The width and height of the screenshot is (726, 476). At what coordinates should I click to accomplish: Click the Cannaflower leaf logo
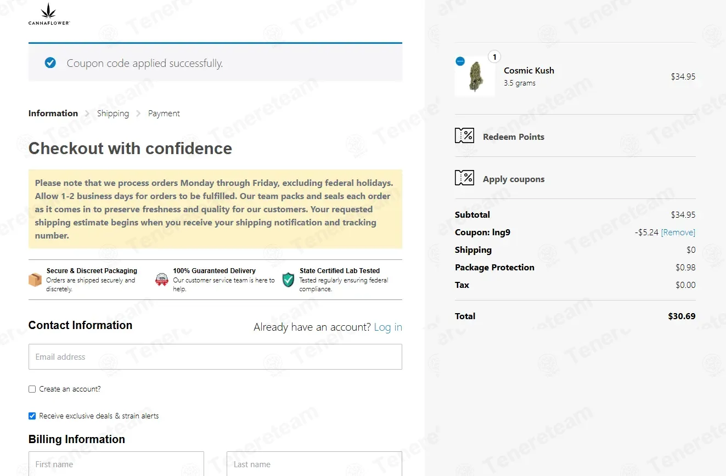tap(49, 14)
